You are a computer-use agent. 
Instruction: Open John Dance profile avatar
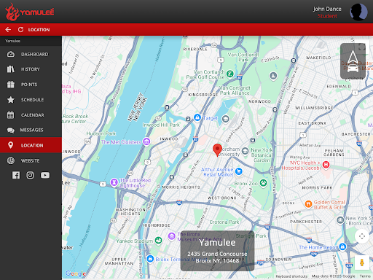click(x=358, y=12)
